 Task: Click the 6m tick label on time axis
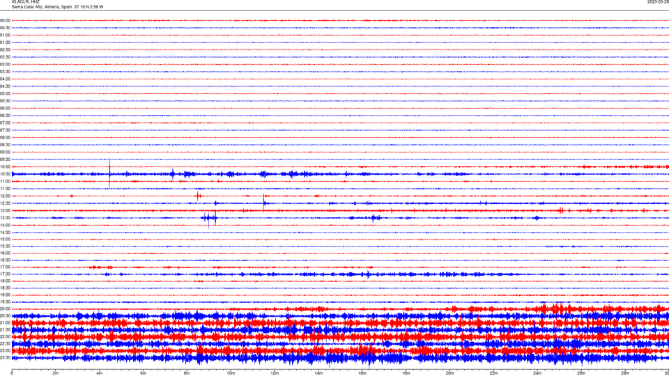coord(143,373)
